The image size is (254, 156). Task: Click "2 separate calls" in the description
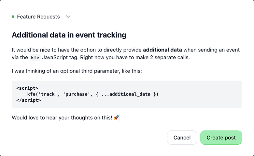[x=170, y=58]
